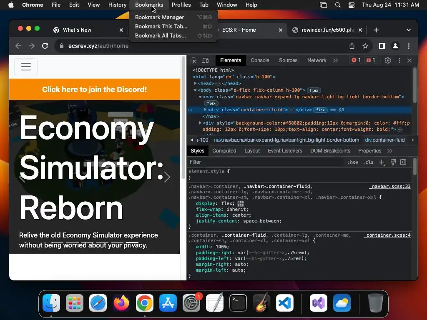
Task: Open the _navbar.scss:33 source link
Action: point(390,186)
